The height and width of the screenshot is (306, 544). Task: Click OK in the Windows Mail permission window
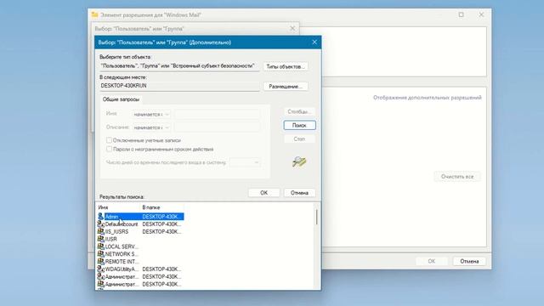coord(431,261)
